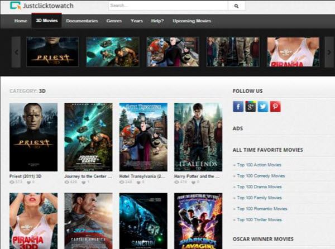Click the ALL TIME FAVORITE MOVIES heading
Viewport: 335px width, 249px height.
[267, 150]
